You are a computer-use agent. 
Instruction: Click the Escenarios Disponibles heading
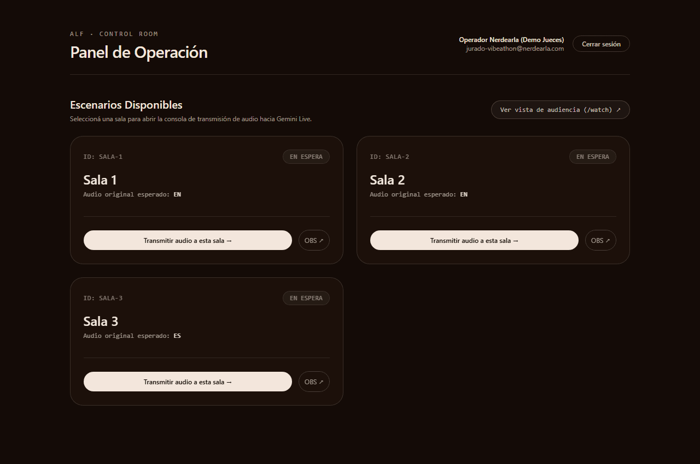click(x=126, y=105)
